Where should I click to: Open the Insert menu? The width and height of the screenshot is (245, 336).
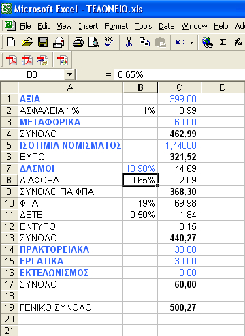point(88,26)
